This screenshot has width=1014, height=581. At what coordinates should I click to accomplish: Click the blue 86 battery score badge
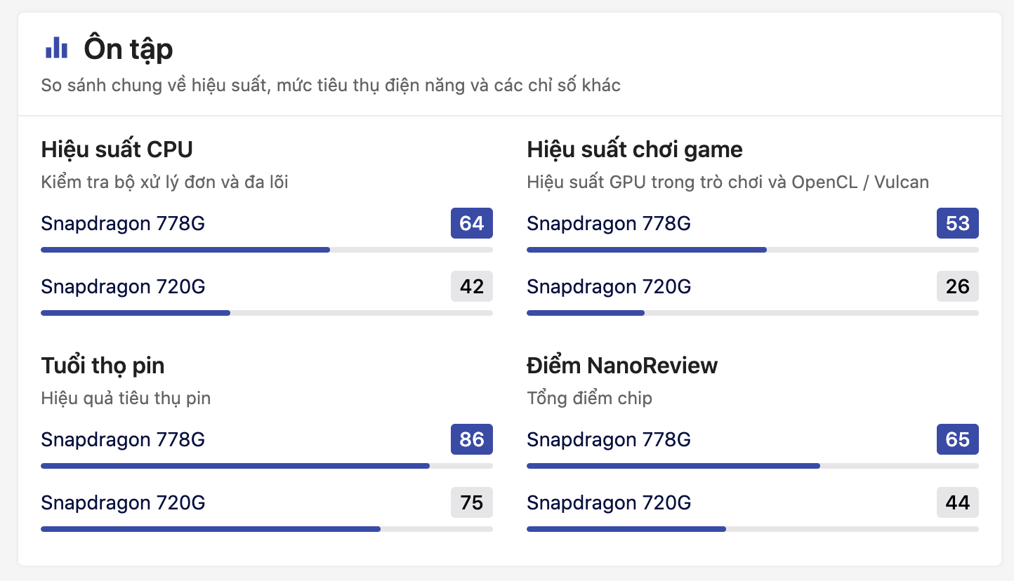click(471, 439)
